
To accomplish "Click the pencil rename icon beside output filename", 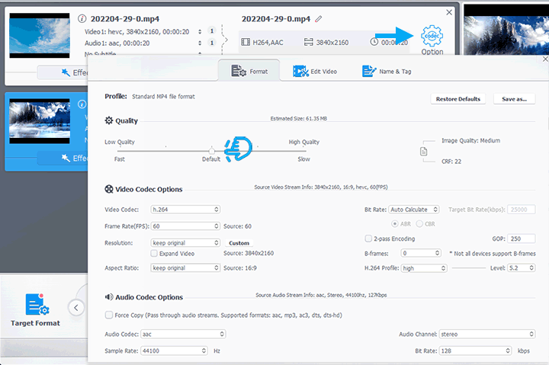I will [318, 19].
